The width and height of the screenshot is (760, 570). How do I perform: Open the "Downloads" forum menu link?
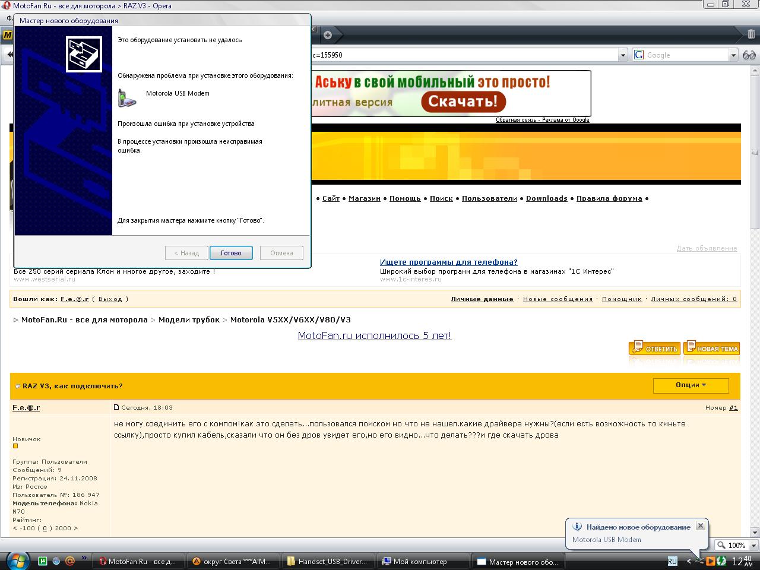pyautogui.click(x=547, y=198)
